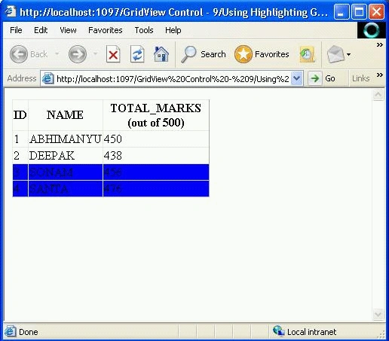Expand the Links bar chevron
Viewport: 389px width, 341px height.
pyautogui.click(x=380, y=75)
